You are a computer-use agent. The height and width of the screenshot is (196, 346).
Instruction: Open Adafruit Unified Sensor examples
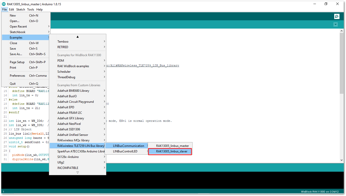point(78,135)
